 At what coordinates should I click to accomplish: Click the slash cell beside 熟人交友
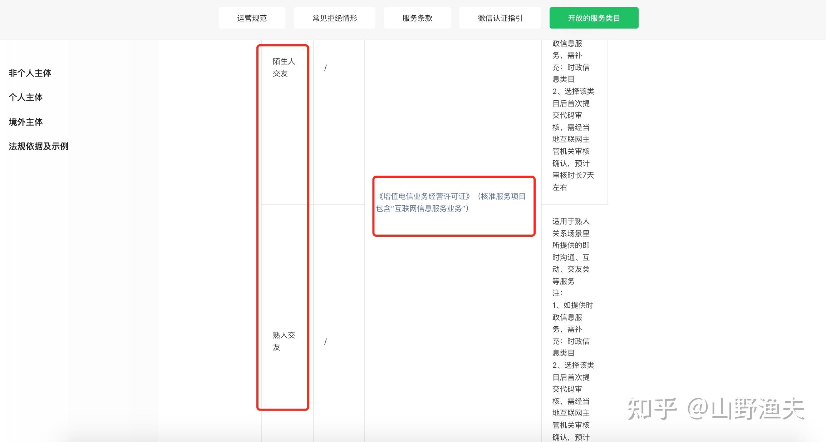(326, 341)
